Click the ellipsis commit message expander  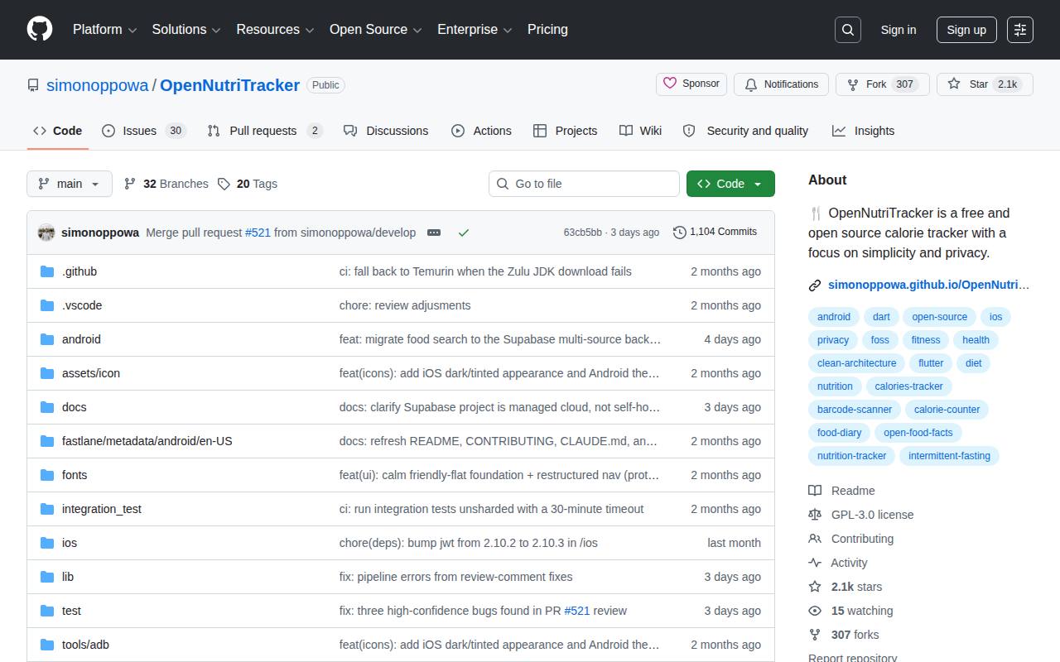434,233
